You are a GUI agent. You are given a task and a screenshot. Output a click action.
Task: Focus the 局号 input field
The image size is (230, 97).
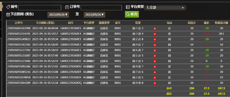(x=40, y=8)
